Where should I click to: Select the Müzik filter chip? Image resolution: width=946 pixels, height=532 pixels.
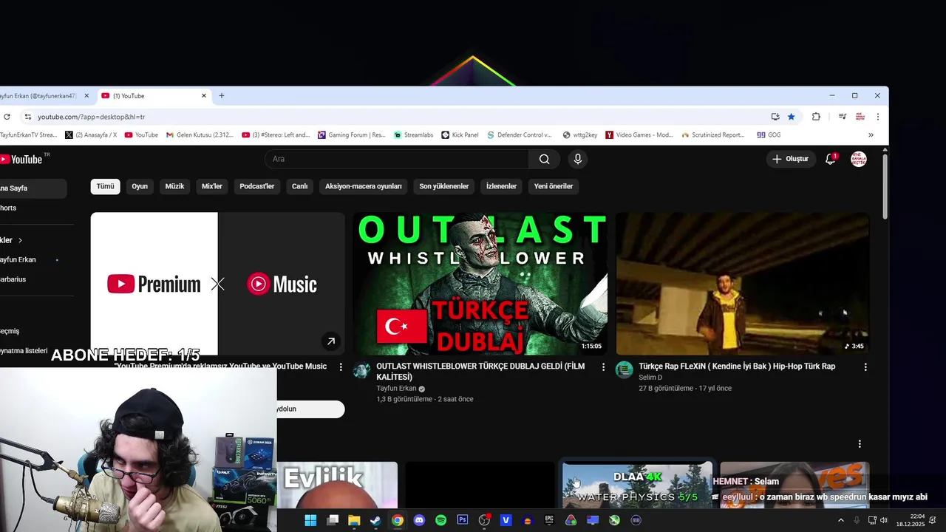[x=174, y=186]
